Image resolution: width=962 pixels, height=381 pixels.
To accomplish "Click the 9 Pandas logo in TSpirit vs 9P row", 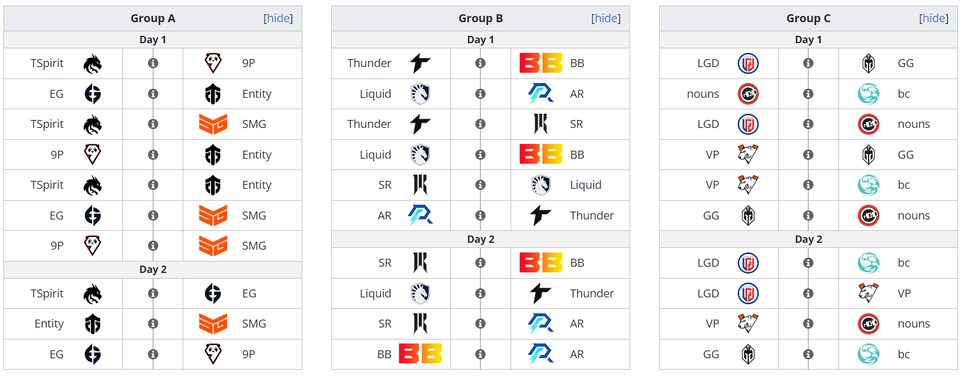I will point(213,63).
